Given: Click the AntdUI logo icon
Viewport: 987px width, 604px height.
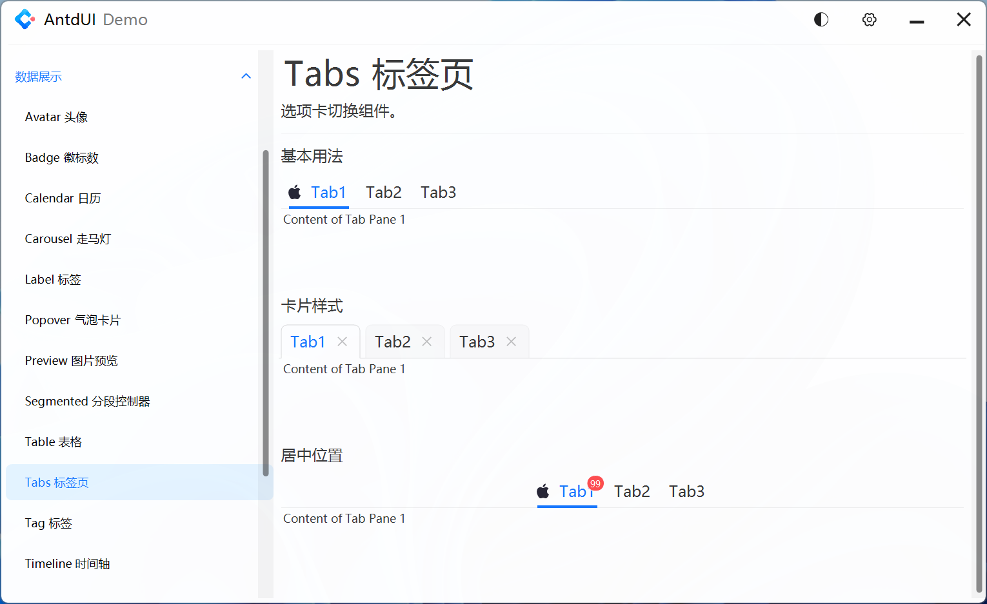Looking at the screenshot, I should [x=25, y=19].
